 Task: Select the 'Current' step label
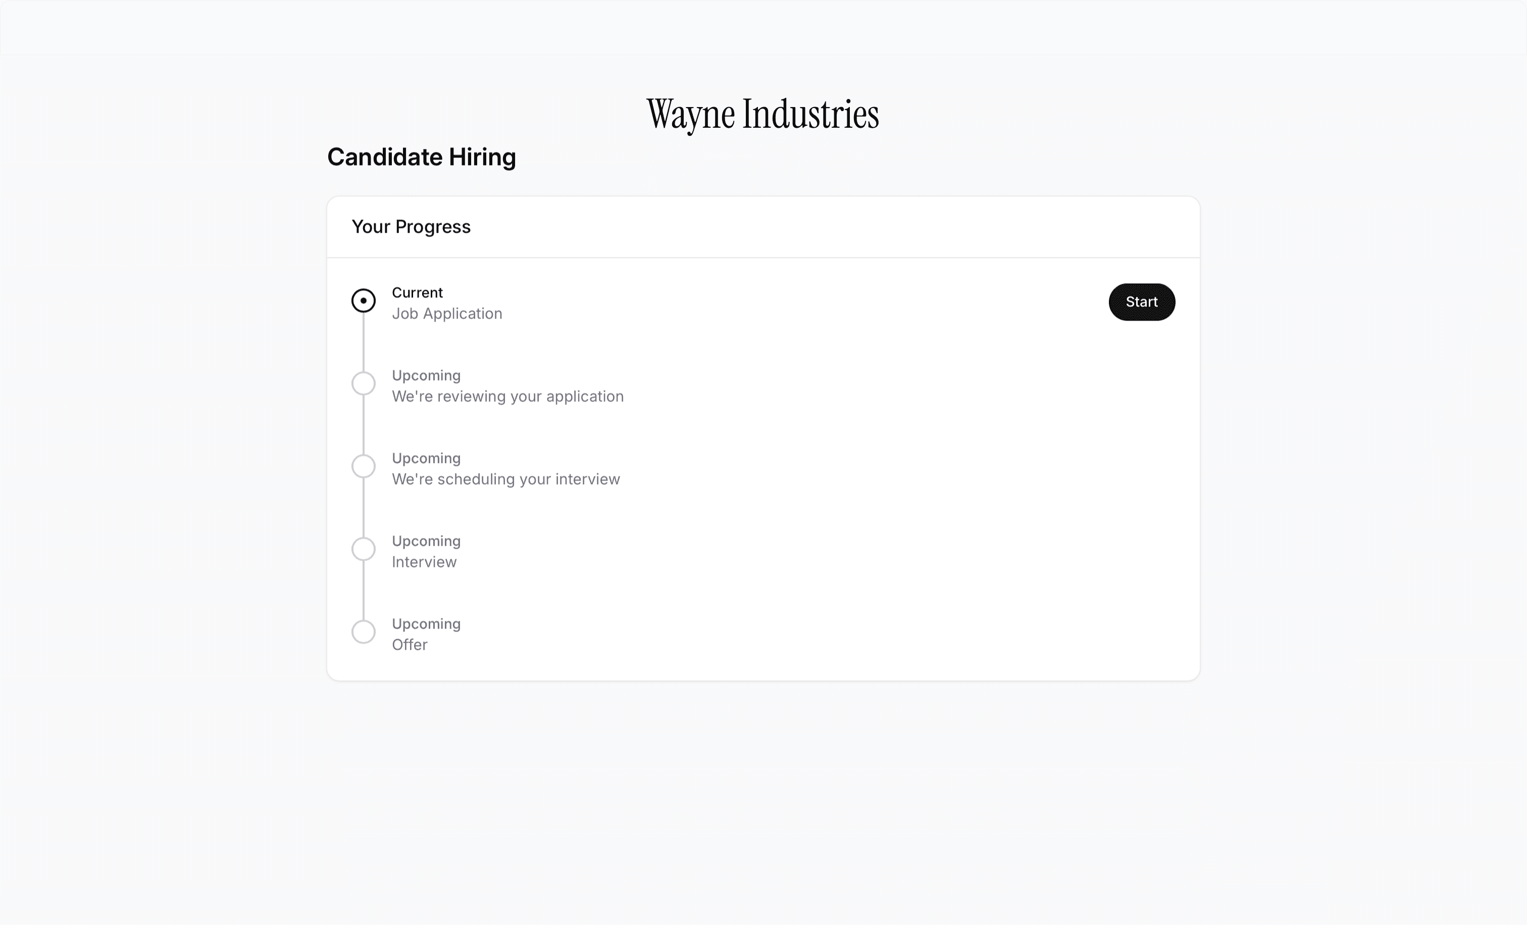click(x=417, y=292)
